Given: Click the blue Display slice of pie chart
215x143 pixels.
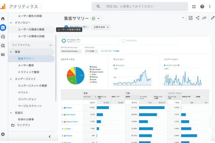Looking at the screenshot, I should coord(80,76).
